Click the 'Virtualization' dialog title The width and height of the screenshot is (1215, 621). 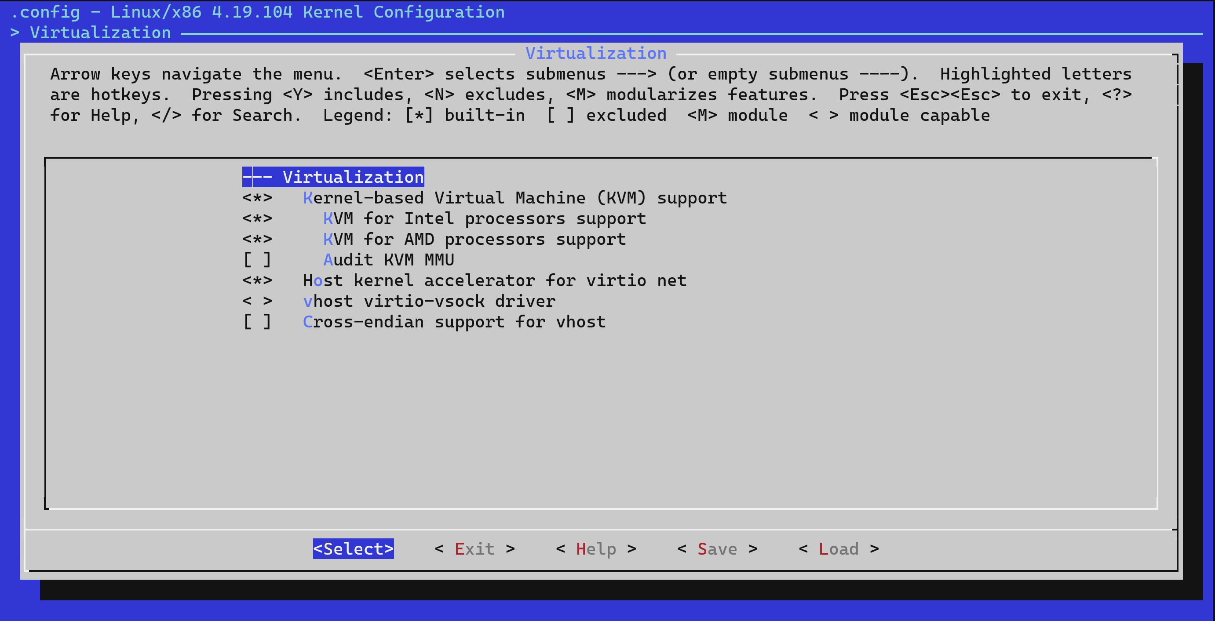(596, 53)
